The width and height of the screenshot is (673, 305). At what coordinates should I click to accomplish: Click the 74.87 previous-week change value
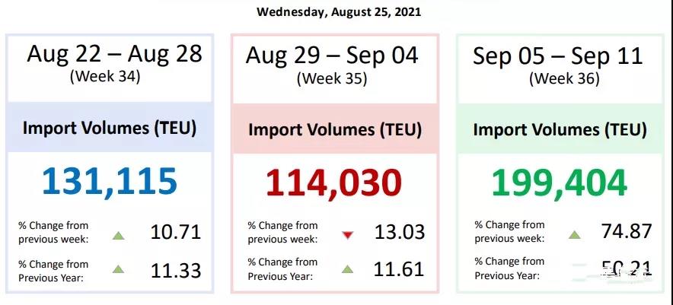[628, 231]
